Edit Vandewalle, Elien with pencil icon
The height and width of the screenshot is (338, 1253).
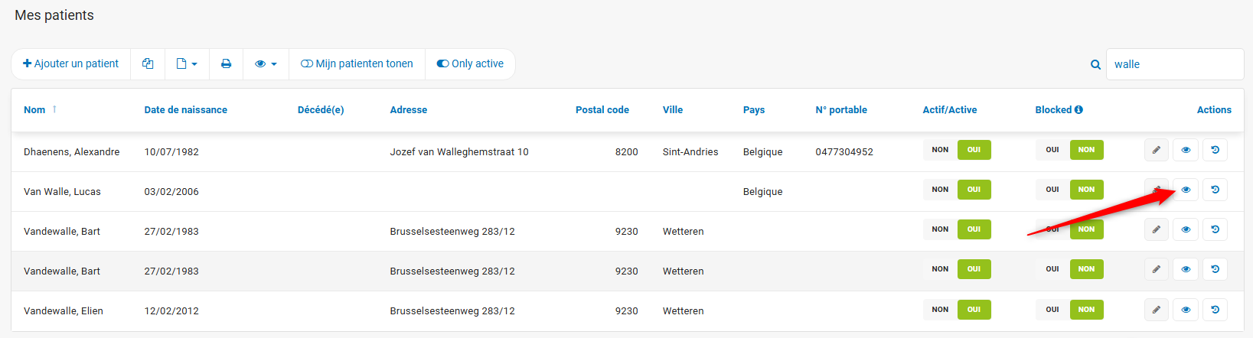[x=1156, y=310]
